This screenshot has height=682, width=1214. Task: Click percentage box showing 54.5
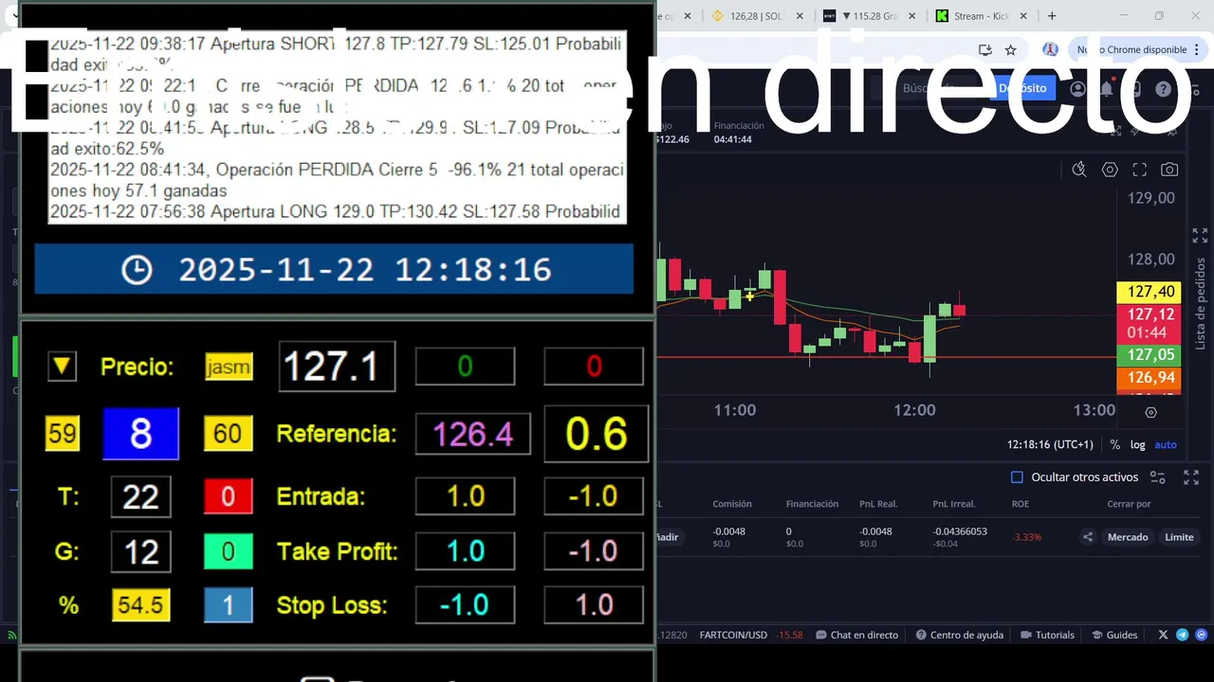coord(140,605)
